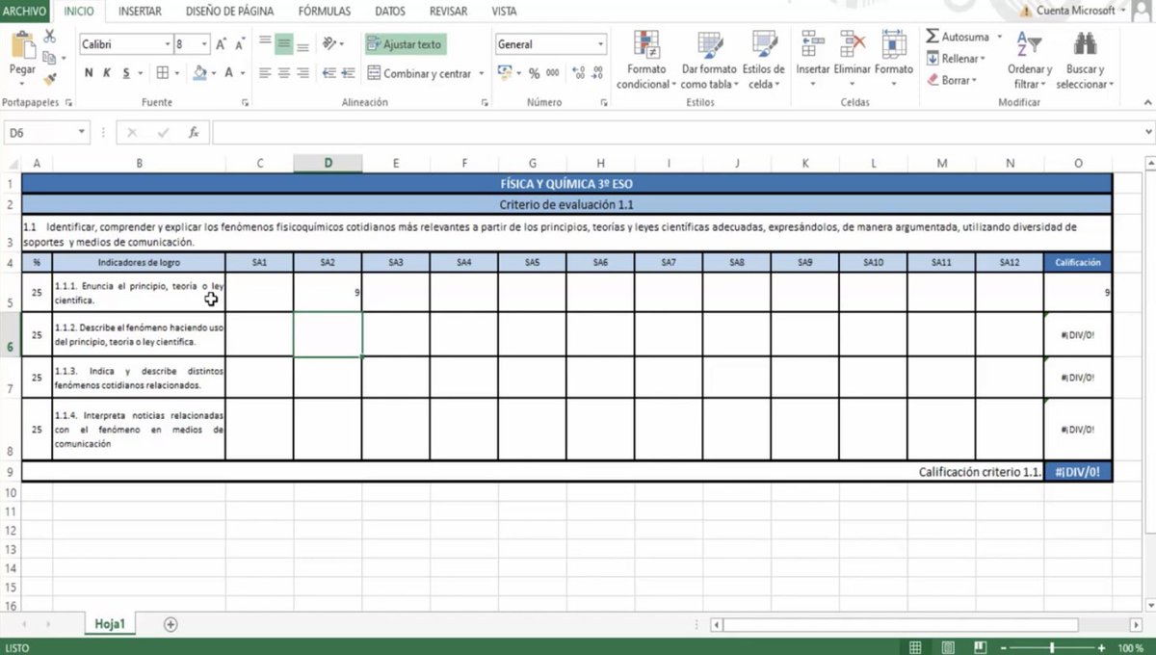Switch to the REVISAR tab

coord(448,12)
